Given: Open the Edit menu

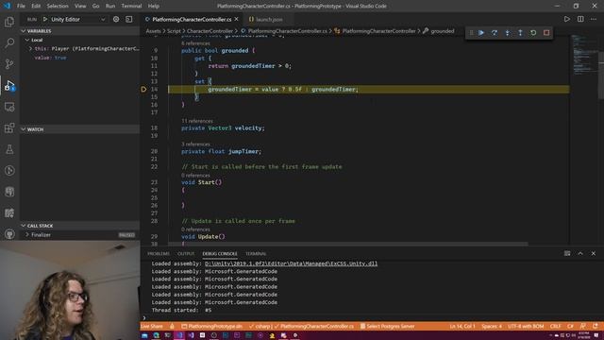Looking at the screenshot, I should coord(36,6).
